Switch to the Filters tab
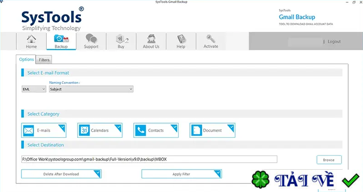 point(44,60)
